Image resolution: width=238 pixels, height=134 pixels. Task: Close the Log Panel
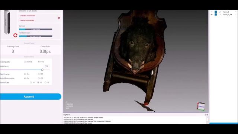tap(208, 115)
